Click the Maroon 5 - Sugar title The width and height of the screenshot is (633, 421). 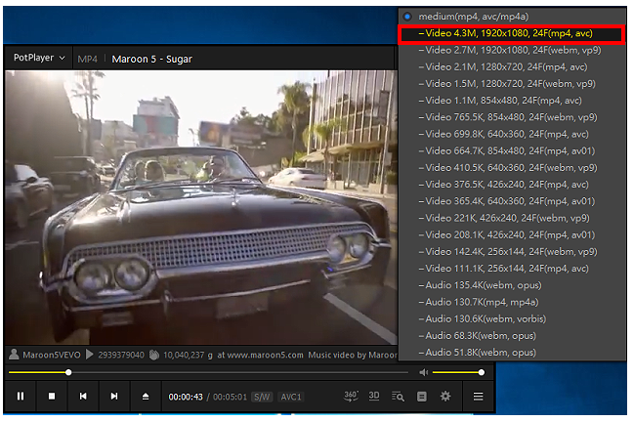[151, 59]
